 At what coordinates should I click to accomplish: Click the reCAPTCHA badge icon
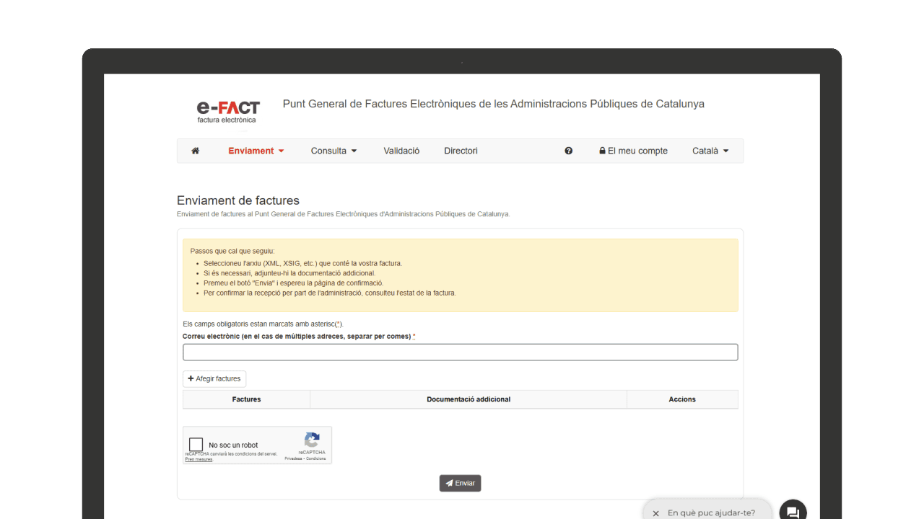311,440
